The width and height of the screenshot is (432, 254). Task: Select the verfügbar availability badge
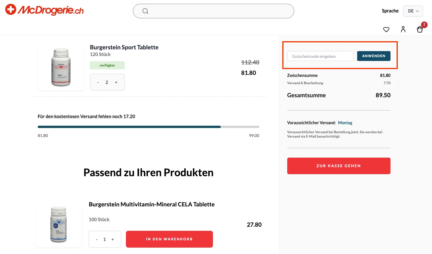(107, 65)
